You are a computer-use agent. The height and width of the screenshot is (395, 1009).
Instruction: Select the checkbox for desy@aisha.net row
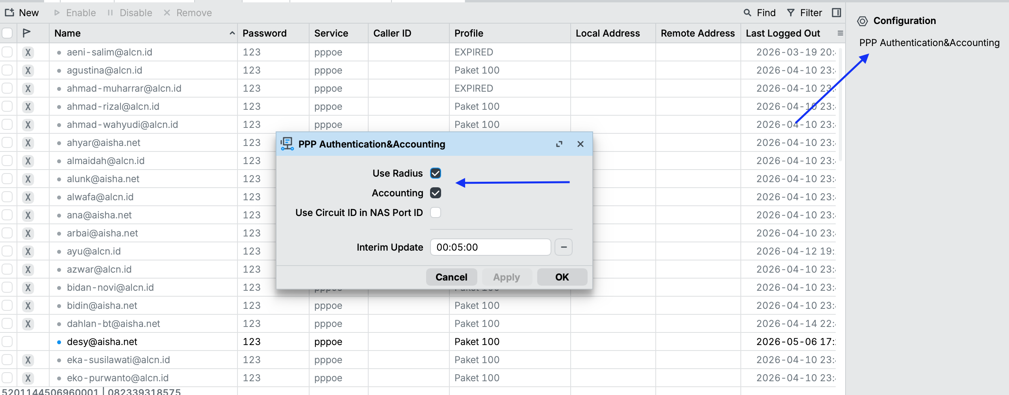click(x=7, y=341)
